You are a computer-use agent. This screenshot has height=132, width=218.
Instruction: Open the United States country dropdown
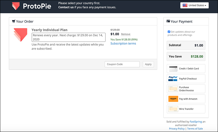pyautogui.click(x=194, y=5)
